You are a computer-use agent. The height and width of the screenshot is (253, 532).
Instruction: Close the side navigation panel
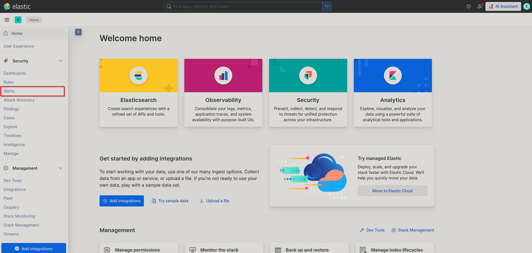point(78,32)
